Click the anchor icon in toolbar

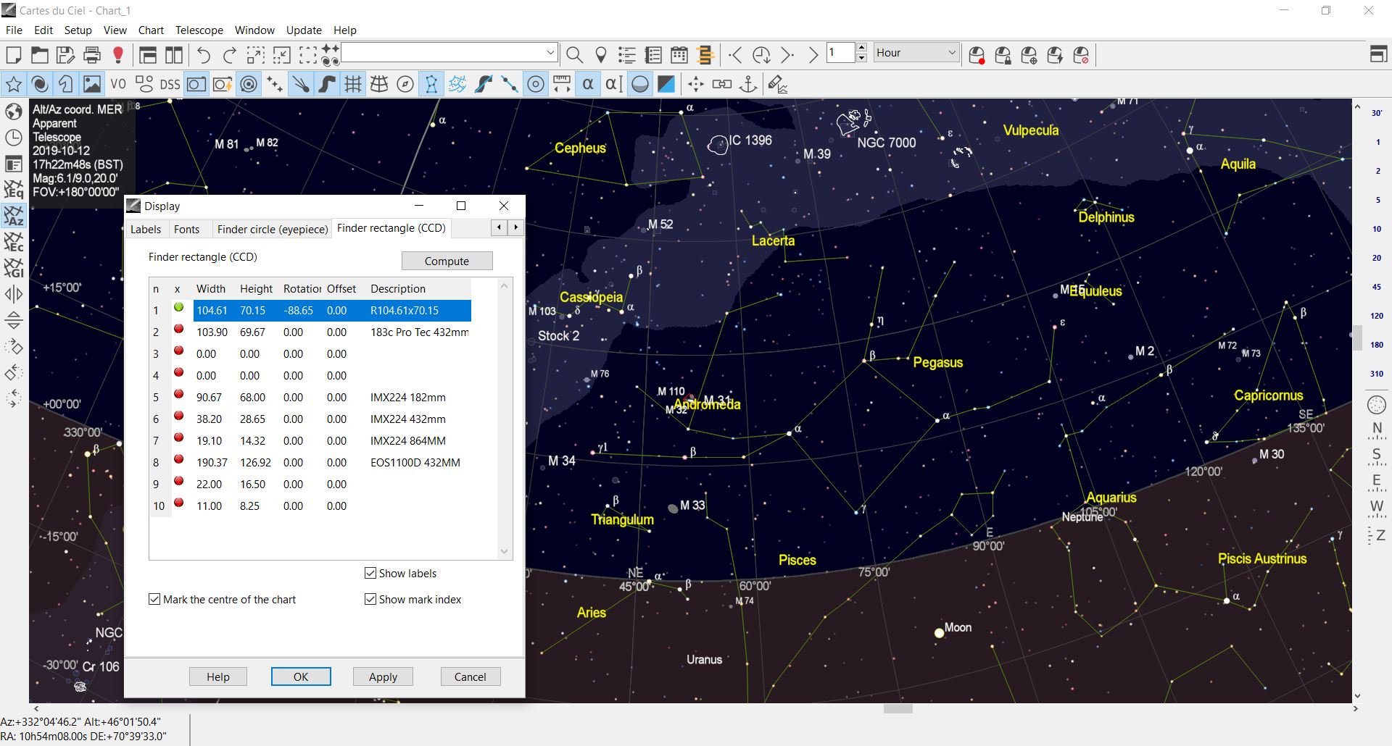coord(748,85)
